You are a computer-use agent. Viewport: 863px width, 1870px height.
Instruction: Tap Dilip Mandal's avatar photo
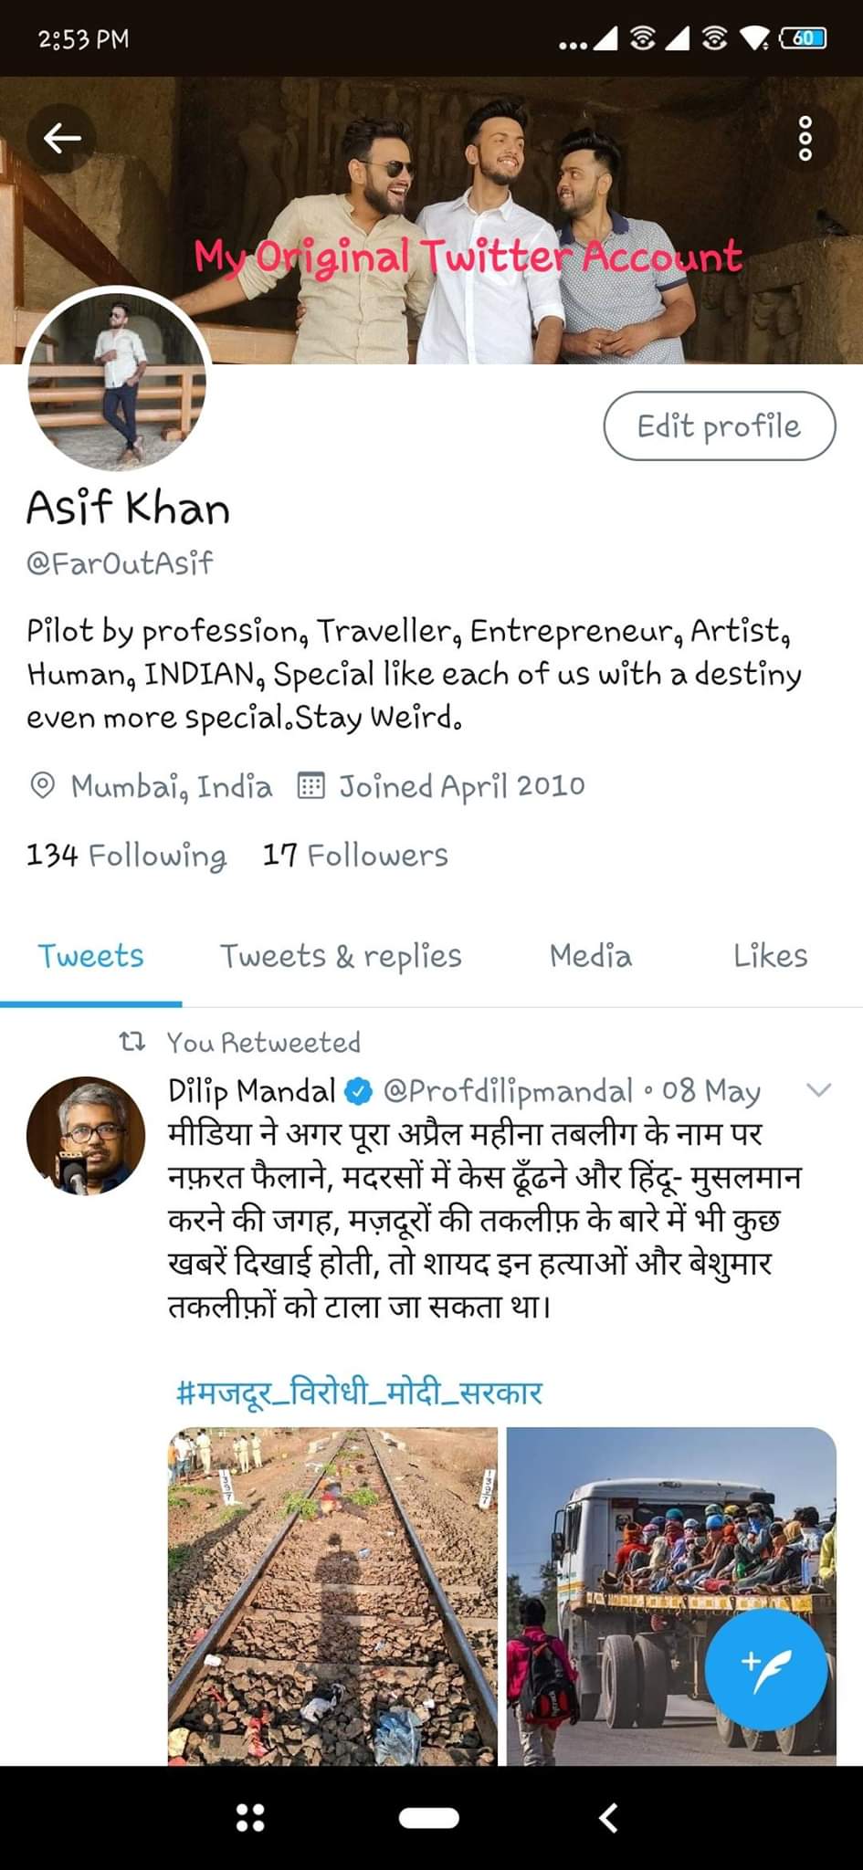click(x=86, y=1137)
